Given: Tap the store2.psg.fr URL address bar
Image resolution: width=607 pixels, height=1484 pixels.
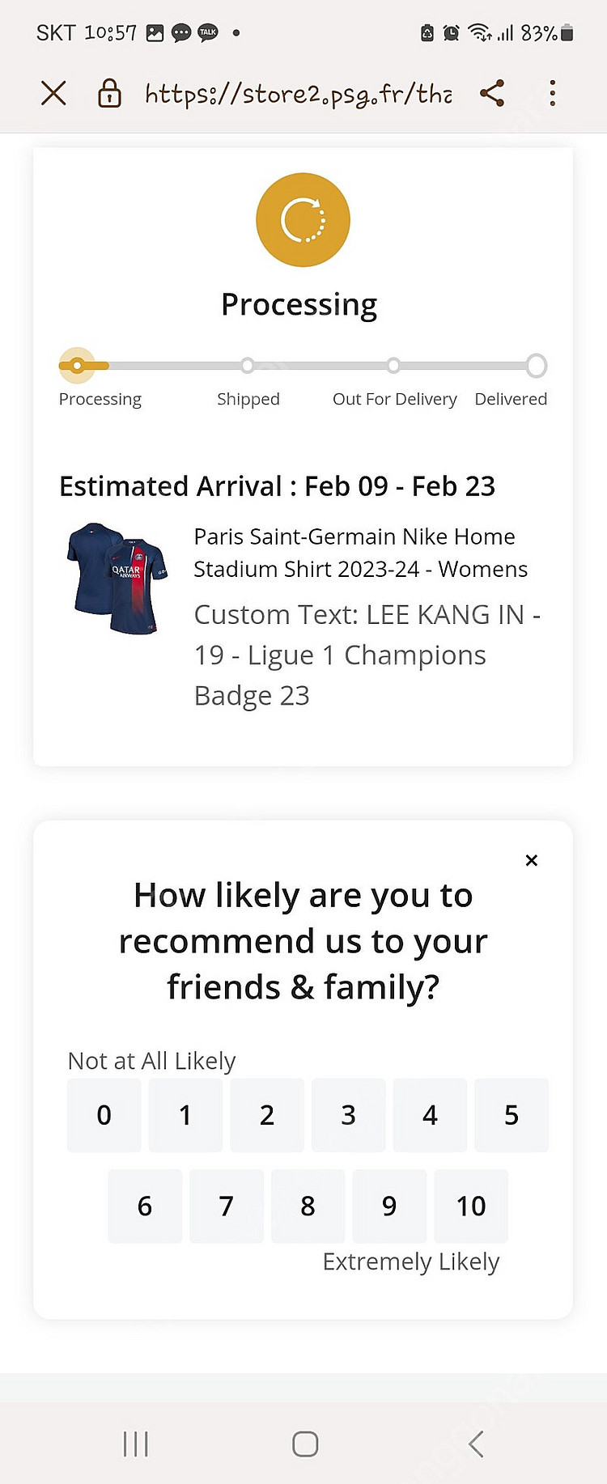Looking at the screenshot, I should point(299,94).
